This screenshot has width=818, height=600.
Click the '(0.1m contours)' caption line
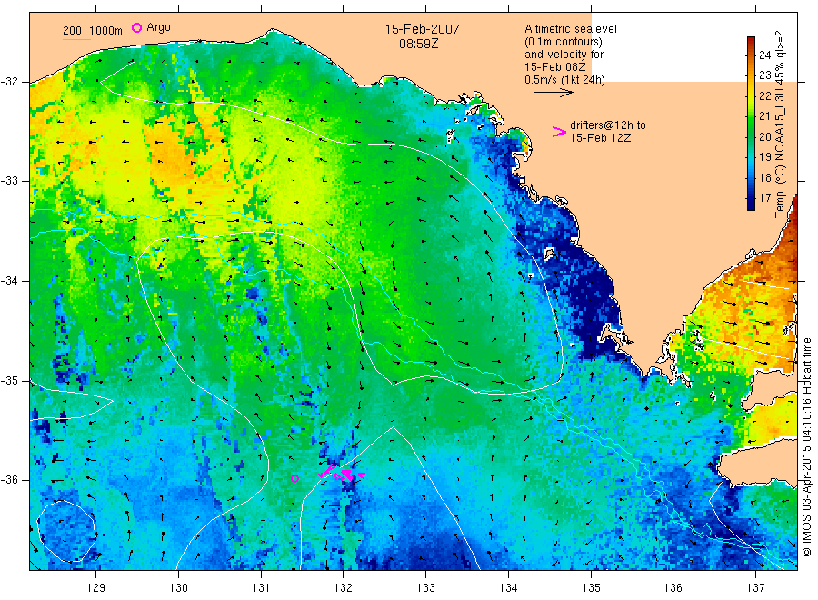pos(564,42)
